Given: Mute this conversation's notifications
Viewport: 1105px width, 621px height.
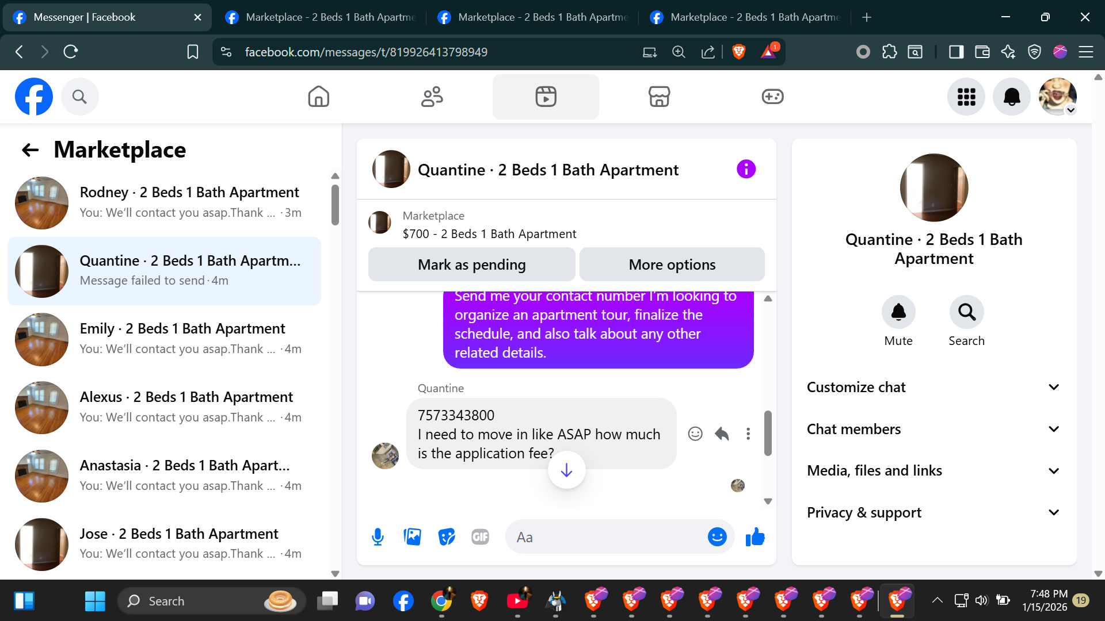Looking at the screenshot, I should tap(898, 312).
